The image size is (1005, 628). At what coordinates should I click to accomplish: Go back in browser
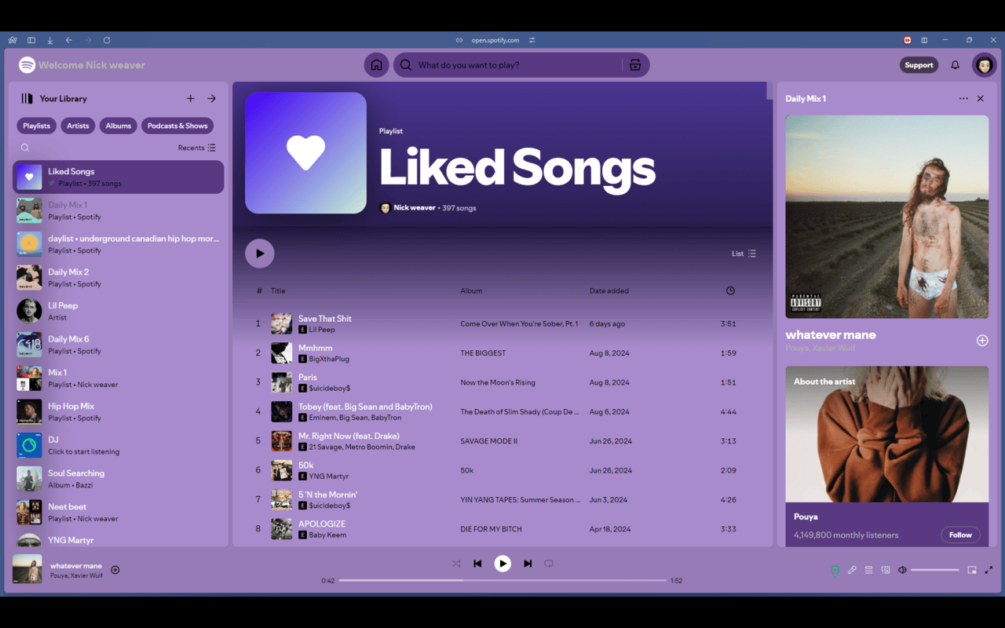pos(69,40)
